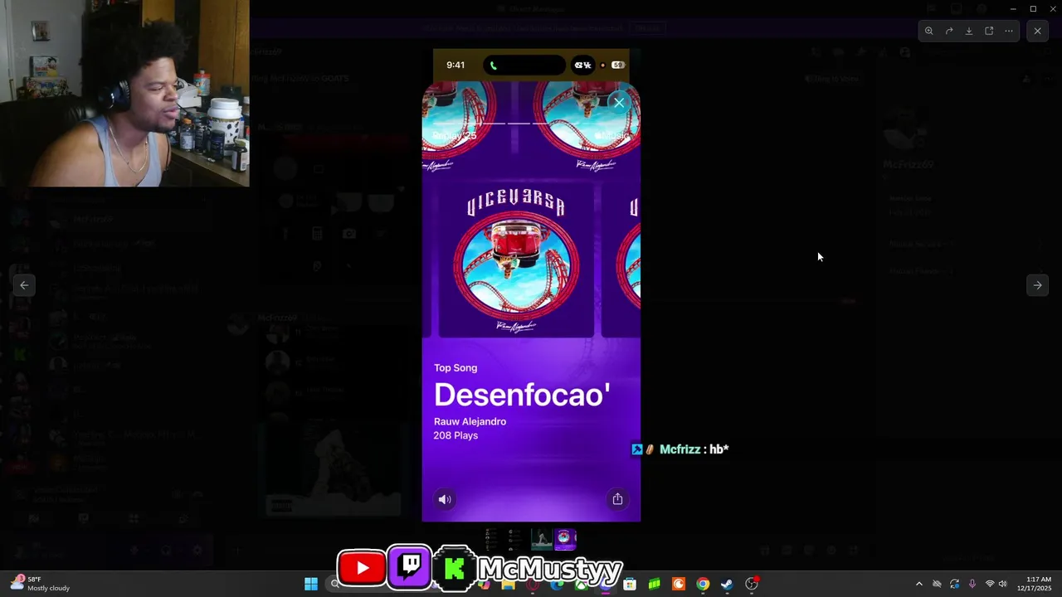Open the volume speaker tray icon

(x=1002, y=584)
